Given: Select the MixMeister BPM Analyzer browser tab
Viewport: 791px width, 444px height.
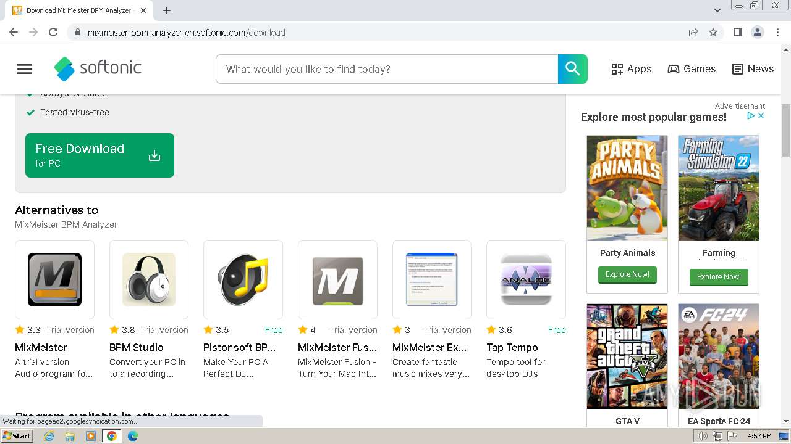Looking at the screenshot, I should click(80, 10).
